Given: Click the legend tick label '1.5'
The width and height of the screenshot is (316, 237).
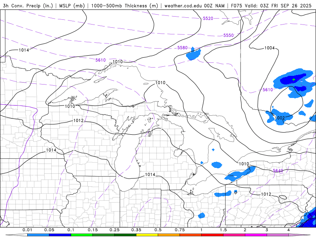Looking at the screenshot, I should coord(223,230).
